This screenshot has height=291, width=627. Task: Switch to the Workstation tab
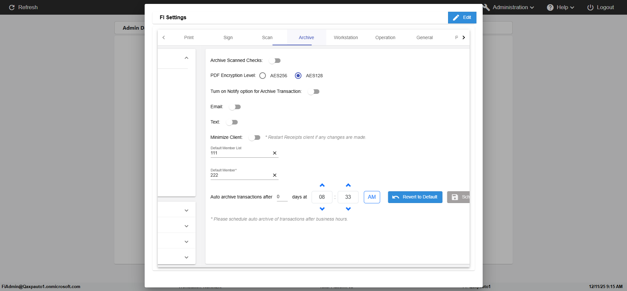tap(346, 37)
